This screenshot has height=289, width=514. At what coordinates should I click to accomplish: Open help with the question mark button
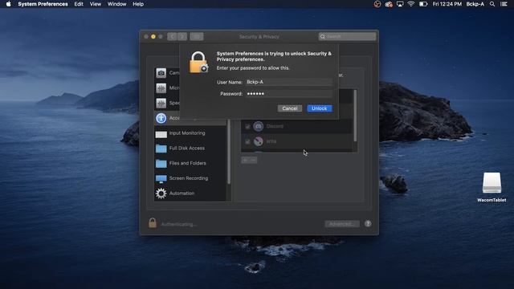(x=368, y=223)
